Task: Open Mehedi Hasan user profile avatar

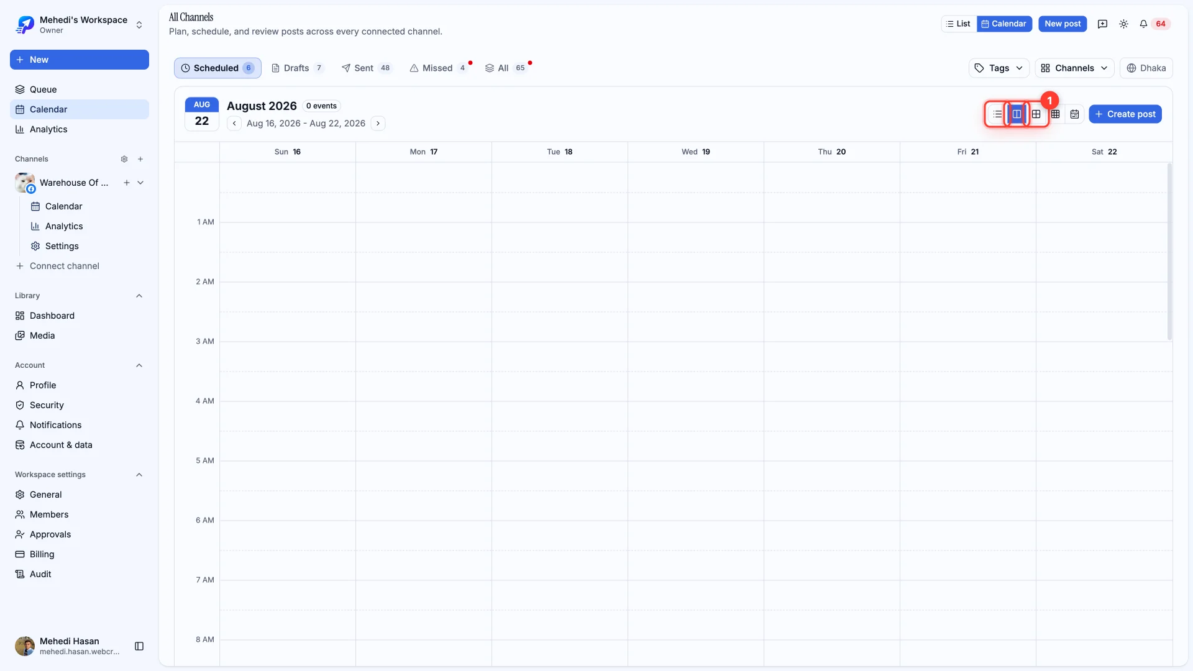Action: pos(25,646)
